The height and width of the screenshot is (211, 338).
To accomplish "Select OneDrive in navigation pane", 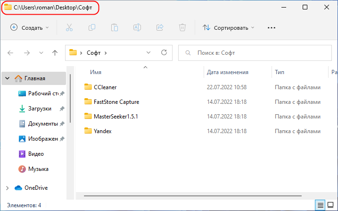I will [x=31, y=188].
